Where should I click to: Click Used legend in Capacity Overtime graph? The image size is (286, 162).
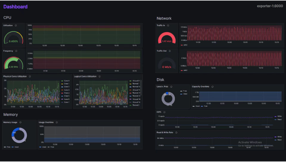196,106
